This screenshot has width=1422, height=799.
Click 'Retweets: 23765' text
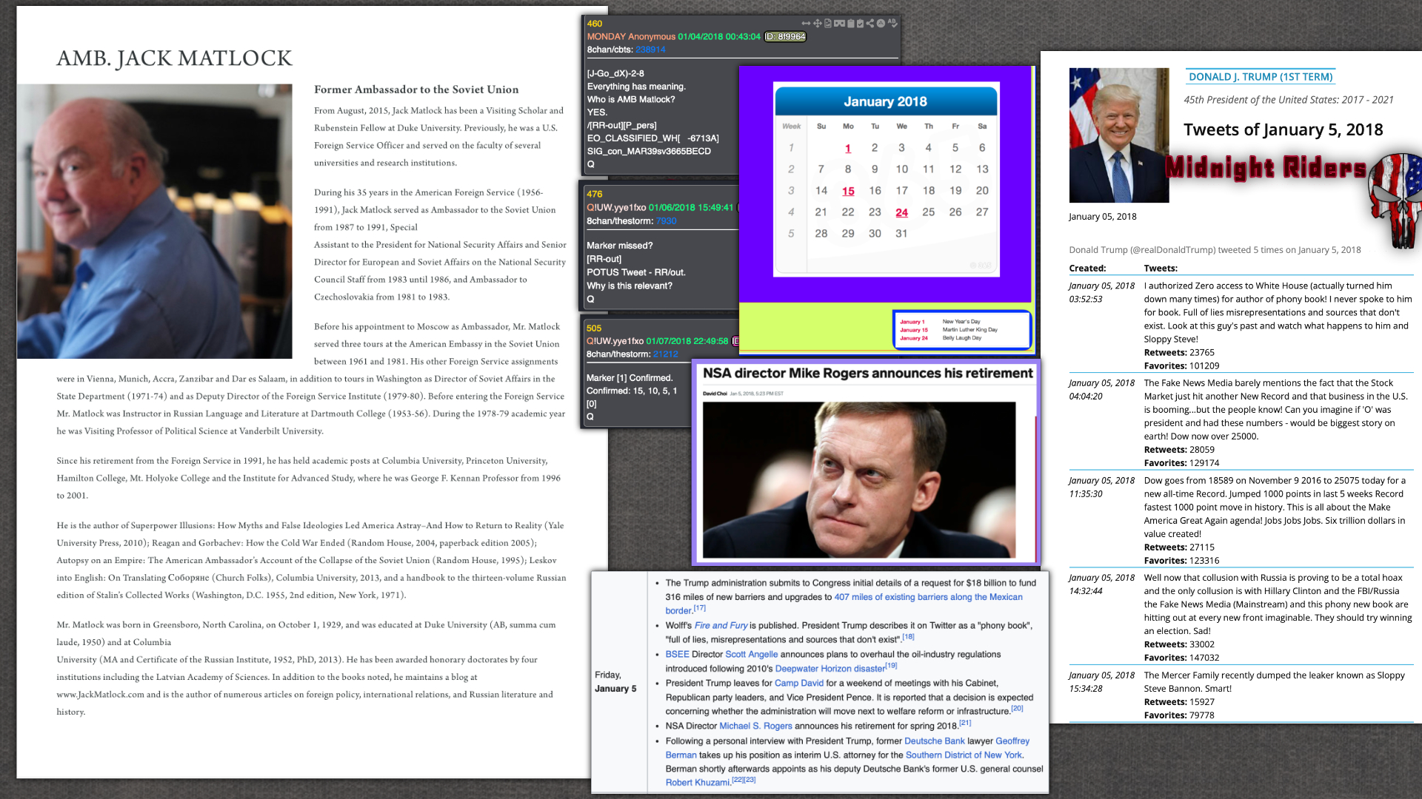[1179, 353]
